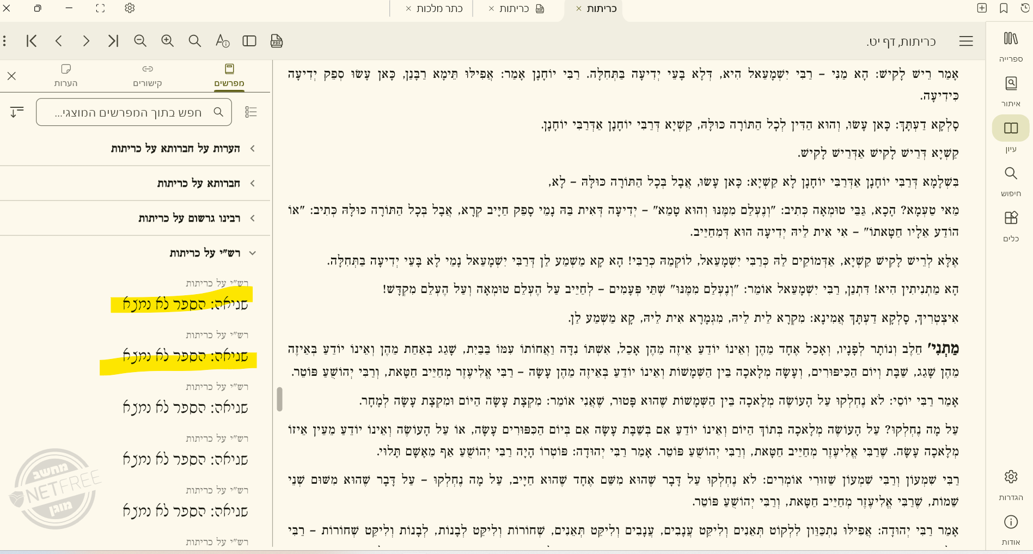Open search icon in the top toolbar

[194, 41]
